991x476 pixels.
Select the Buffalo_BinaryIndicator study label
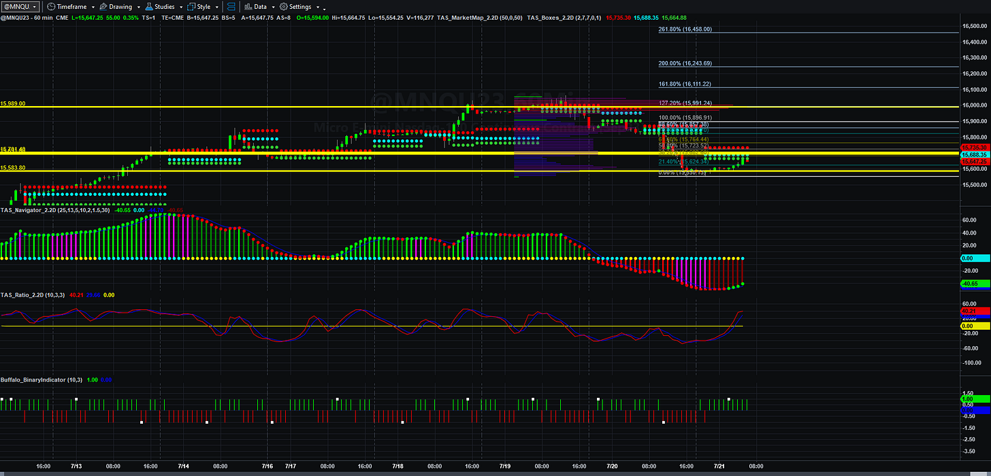(32, 379)
